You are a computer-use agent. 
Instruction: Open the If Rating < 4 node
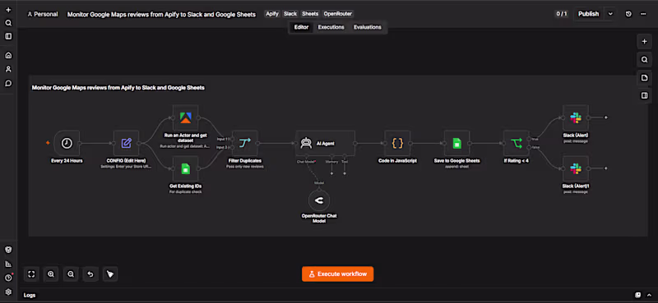(517, 143)
